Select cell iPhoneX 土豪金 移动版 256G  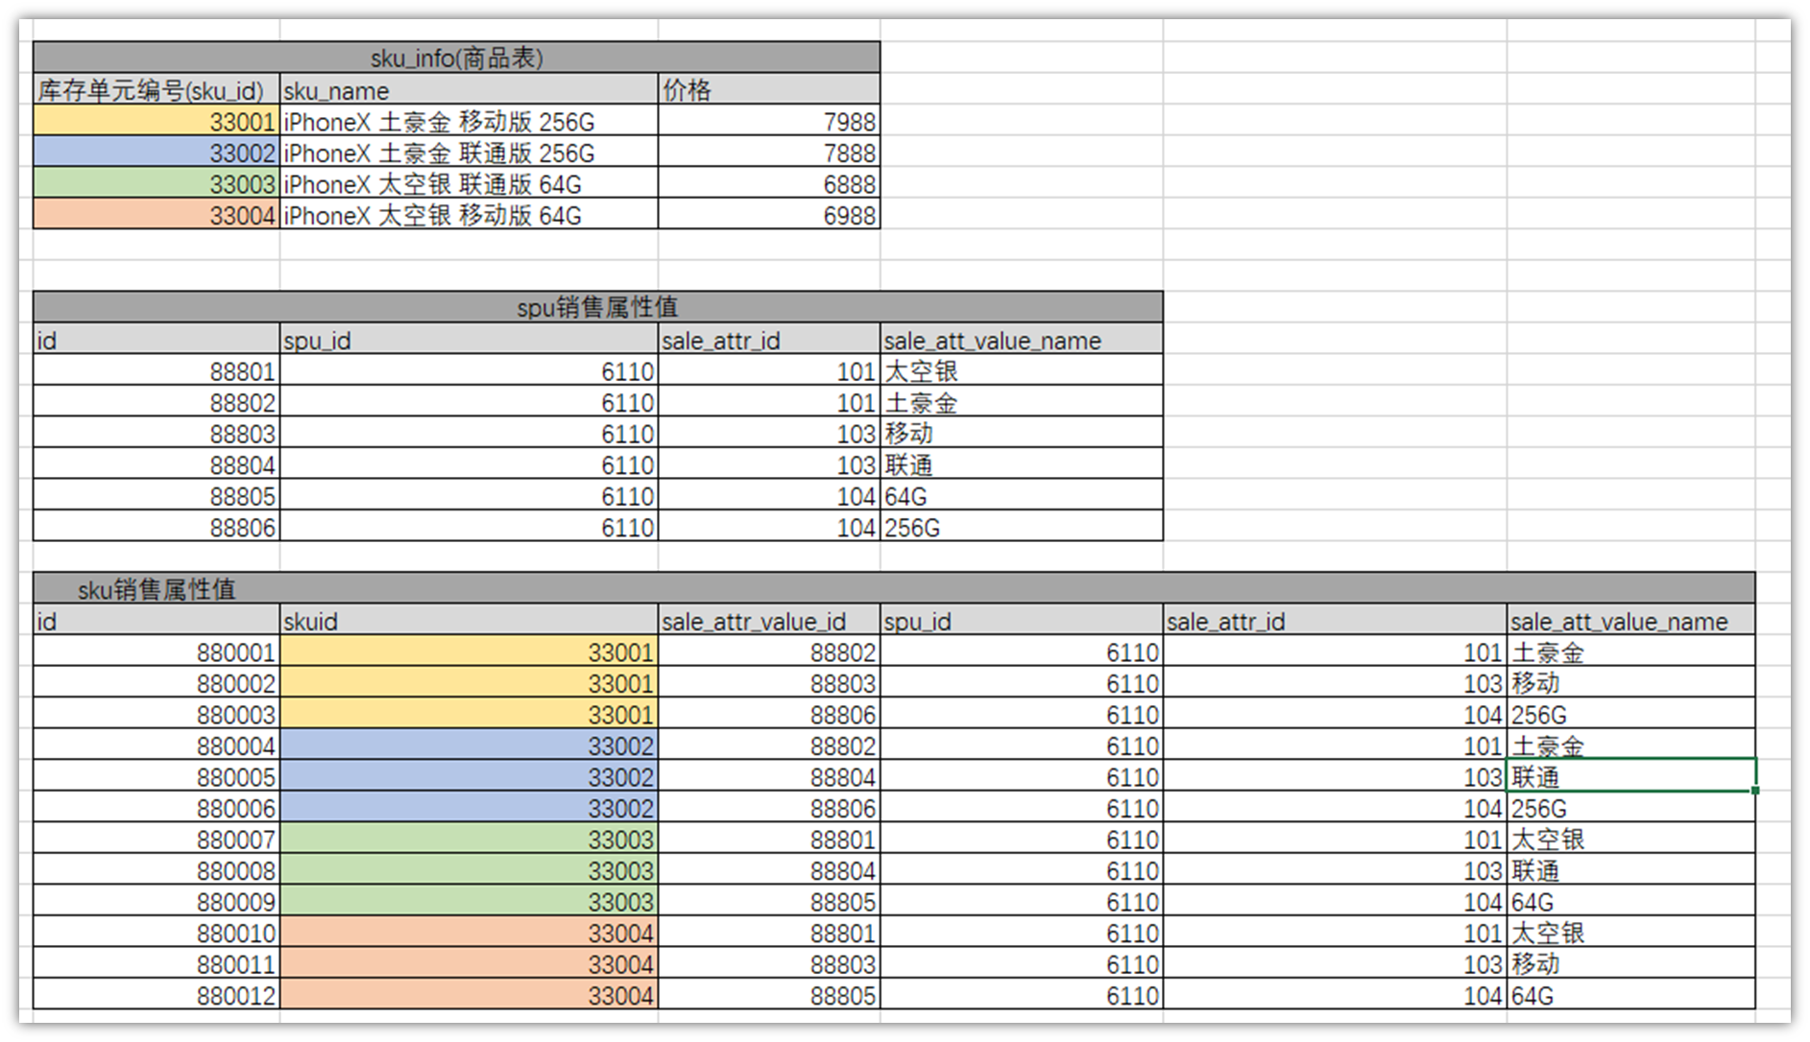tap(469, 121)
